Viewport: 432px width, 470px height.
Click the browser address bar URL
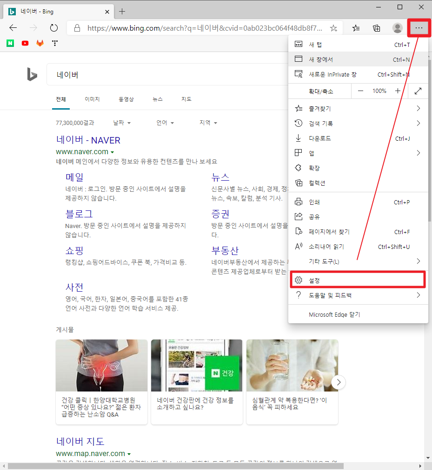(205, 28)
